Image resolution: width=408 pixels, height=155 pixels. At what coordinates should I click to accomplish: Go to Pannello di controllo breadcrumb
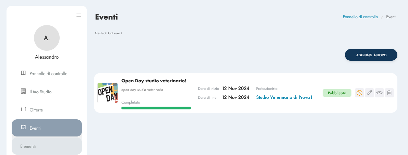tap(360, 17)
